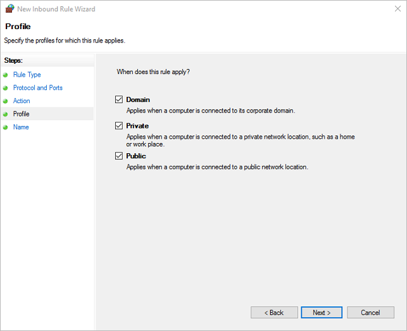This screenshot has height=331, width=407.
Task: Click the green bullet beside Name step
Action: click(6, 127)
